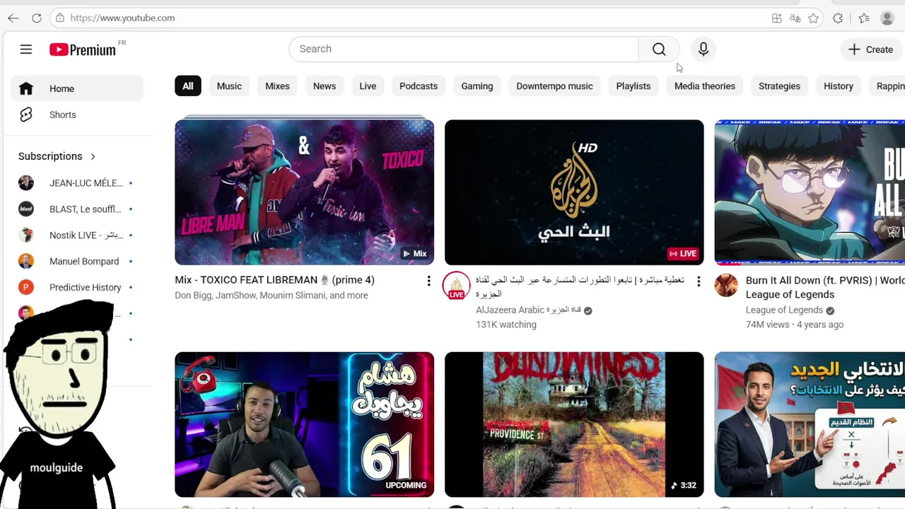Open options for AlJazeera live video
Image resolution: width=905 pixels, height=509 pixels.
(x=699, y=281)
